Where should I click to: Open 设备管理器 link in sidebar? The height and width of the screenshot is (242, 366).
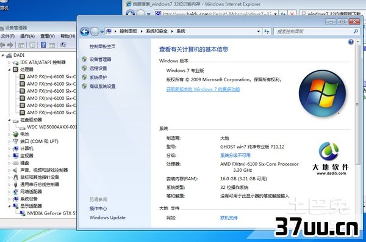pos(101,59)
